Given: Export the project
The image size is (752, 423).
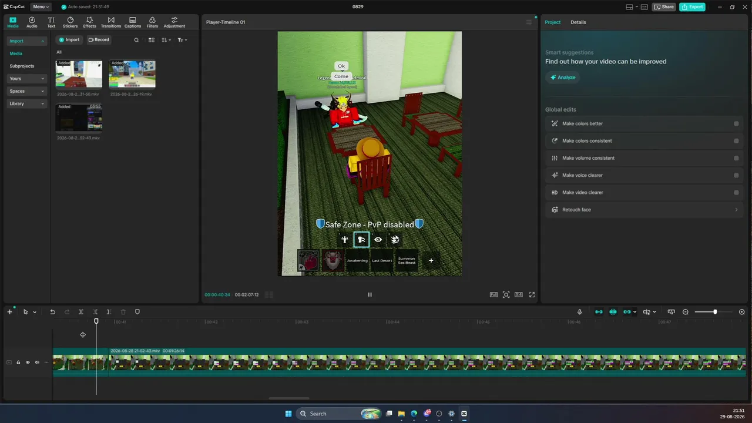Looking at the screenshot, I should (693, 7).
